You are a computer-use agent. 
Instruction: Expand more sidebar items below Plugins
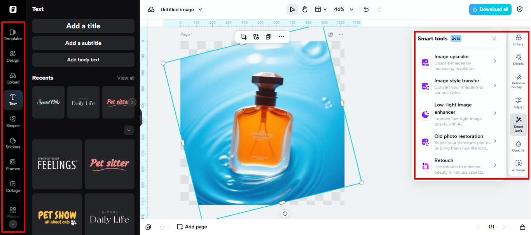13,224
